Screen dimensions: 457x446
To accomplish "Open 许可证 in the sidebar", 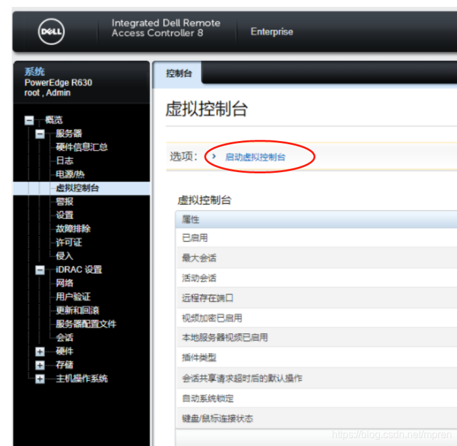I will click(69, 242).
